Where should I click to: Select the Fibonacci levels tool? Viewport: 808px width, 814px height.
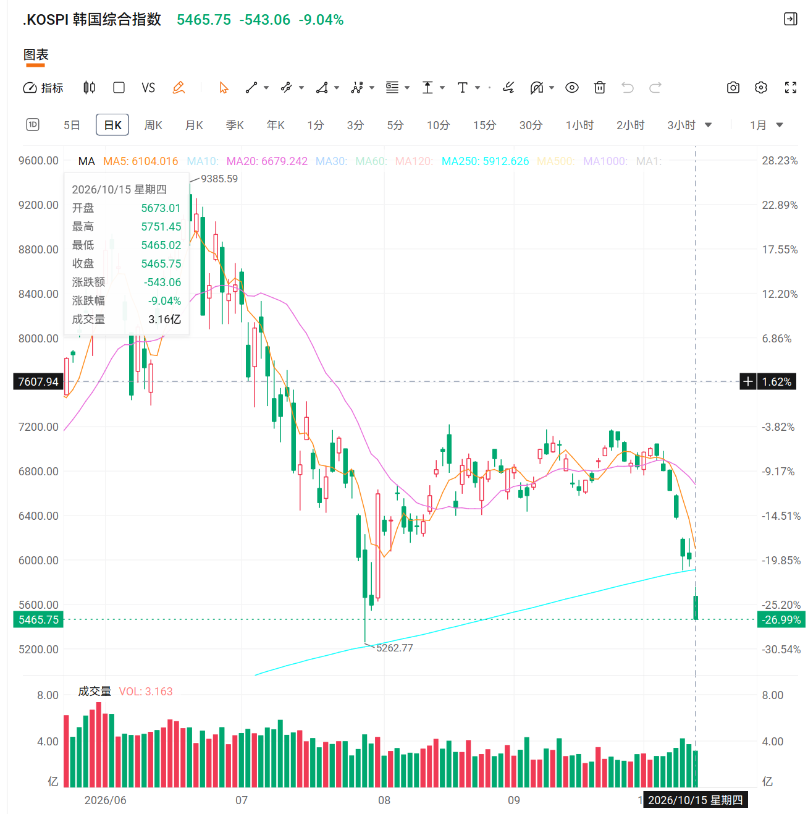392,88
